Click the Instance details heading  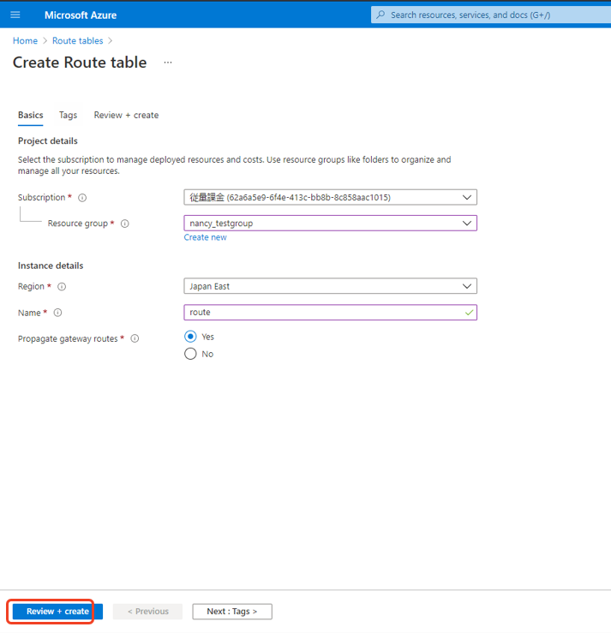click(51, 266)
